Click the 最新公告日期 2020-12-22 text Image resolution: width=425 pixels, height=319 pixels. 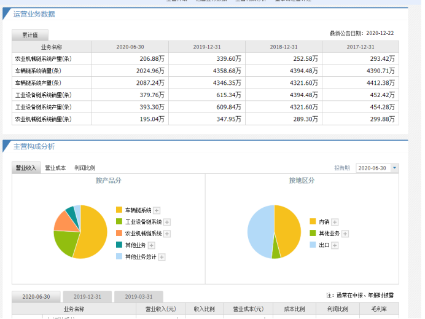(x=362, y=33)
